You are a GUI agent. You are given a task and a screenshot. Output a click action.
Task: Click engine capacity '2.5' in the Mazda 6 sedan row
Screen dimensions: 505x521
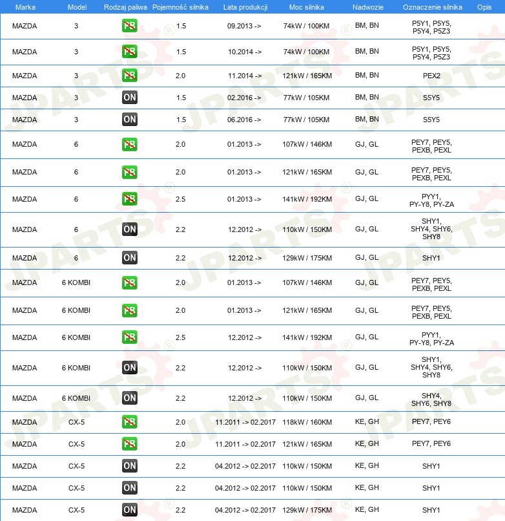pyautogui.click(x=180, y=199)
